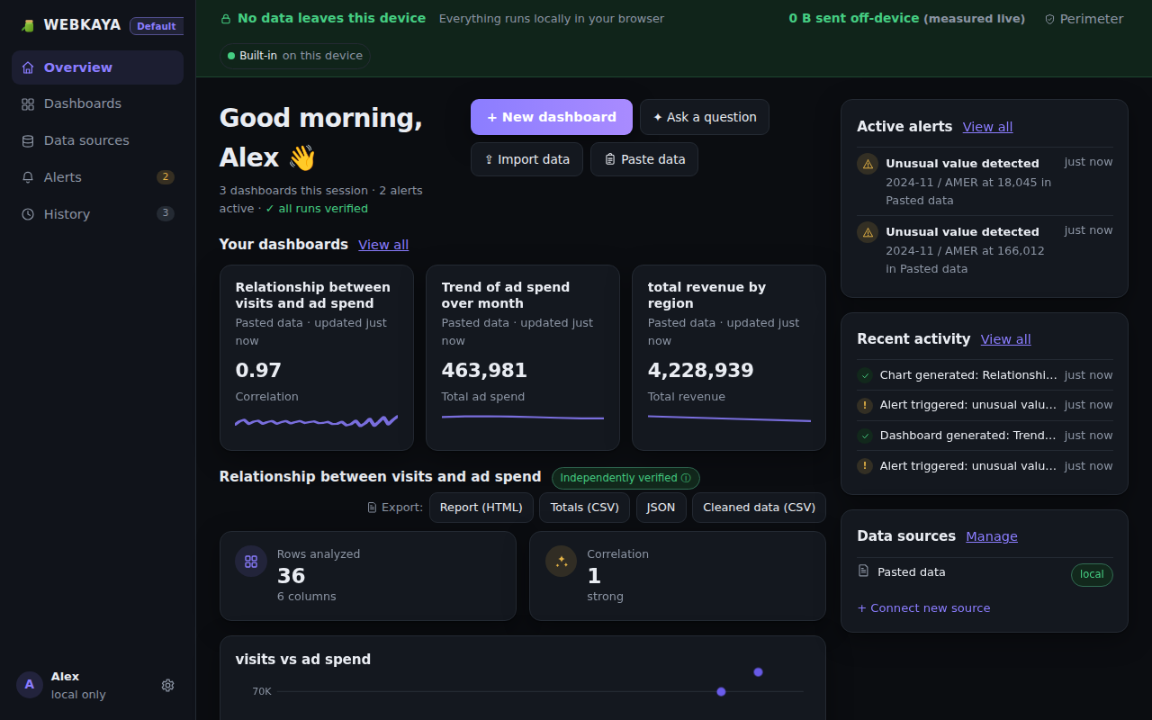Click the Paste data button
Image resolution: width=1152 pixels, height=720 pixels.
(644, 159)
